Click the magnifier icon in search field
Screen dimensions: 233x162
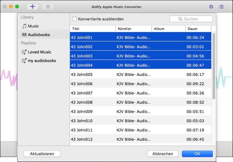pos(181,19)
